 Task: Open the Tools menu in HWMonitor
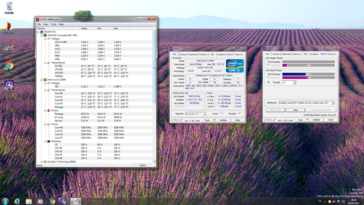(x=53, y=24)
